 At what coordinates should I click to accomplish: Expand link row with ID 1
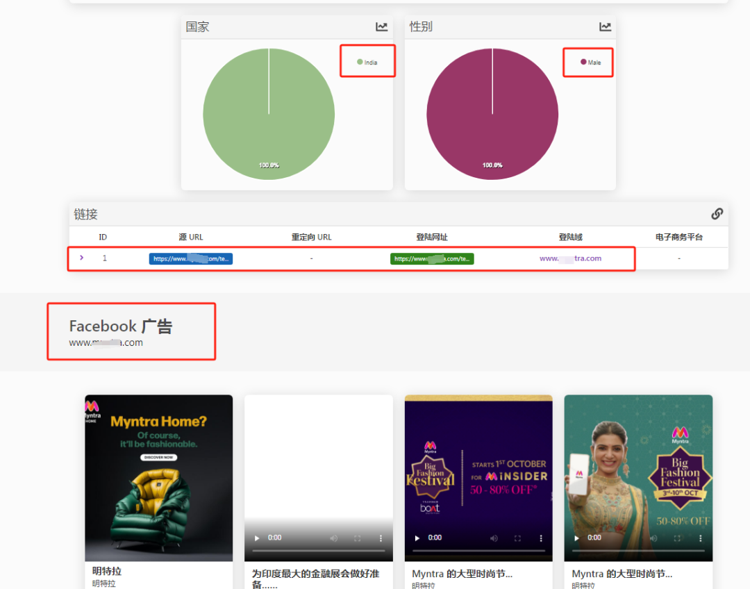point(82,258)
